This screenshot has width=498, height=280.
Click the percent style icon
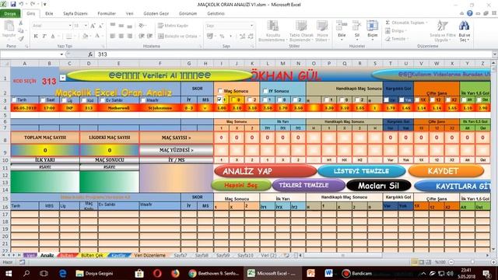222,37
